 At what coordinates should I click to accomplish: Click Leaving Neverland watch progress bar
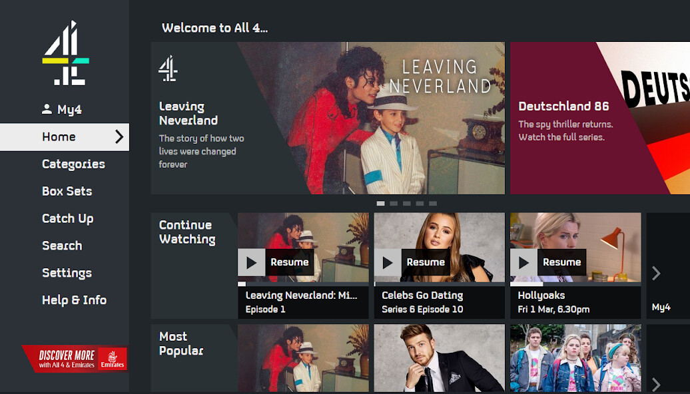(303, 284)
